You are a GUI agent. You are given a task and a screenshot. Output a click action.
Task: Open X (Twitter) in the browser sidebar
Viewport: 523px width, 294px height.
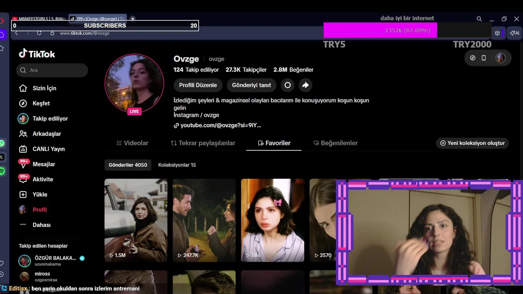pos(2,157)
